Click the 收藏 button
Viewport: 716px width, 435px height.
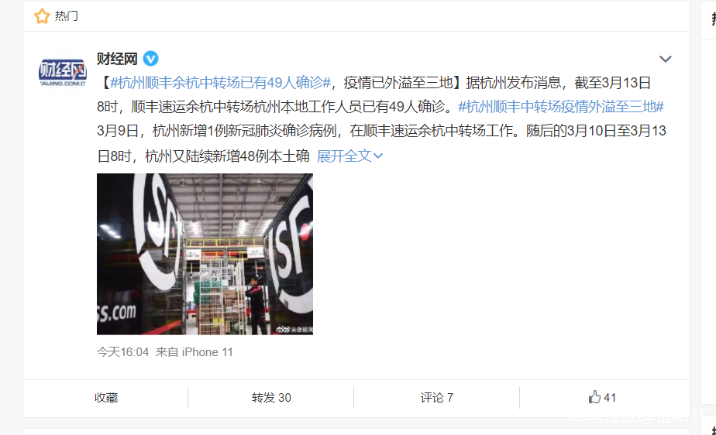[x=106, y=398]
